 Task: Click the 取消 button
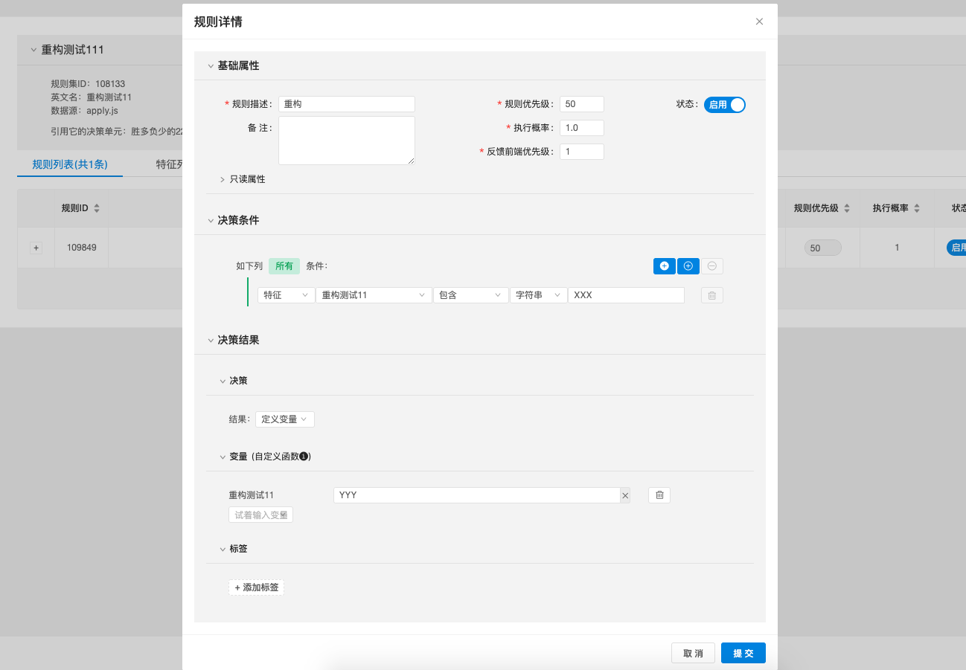point(693,653)
